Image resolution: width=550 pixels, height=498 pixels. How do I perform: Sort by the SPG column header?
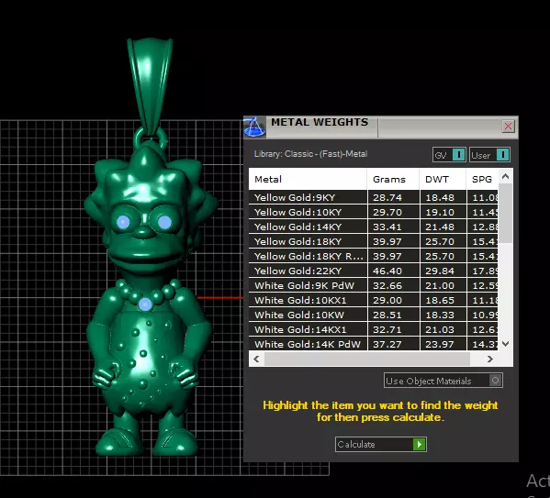point(482,179)
